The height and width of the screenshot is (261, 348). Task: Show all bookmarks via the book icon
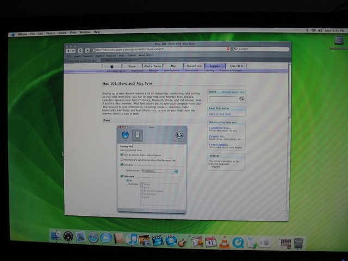[x=69, y=57]
